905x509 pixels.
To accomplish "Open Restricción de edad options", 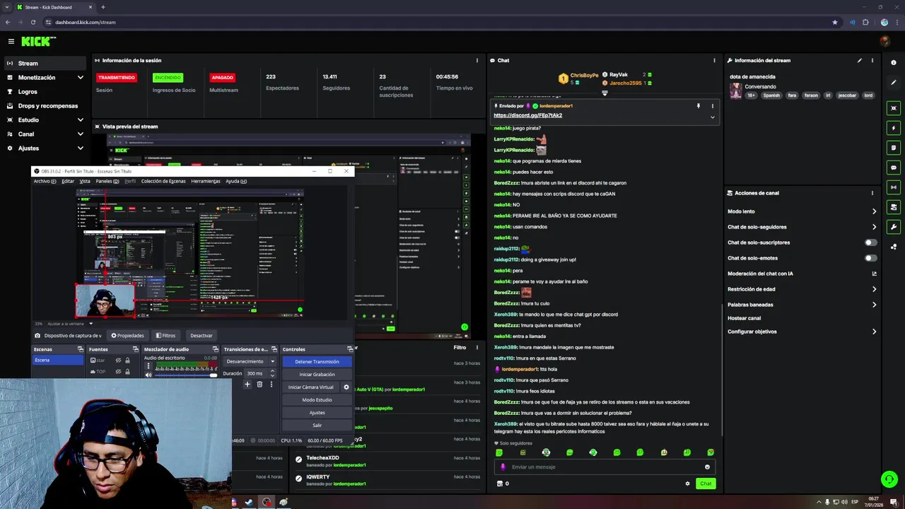I will coord(874,289).
